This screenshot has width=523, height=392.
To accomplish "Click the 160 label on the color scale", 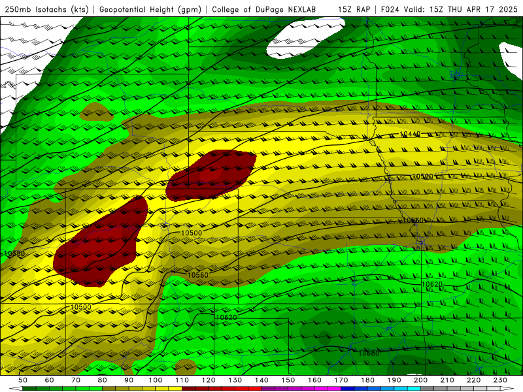I will click(x=314, y=380).
